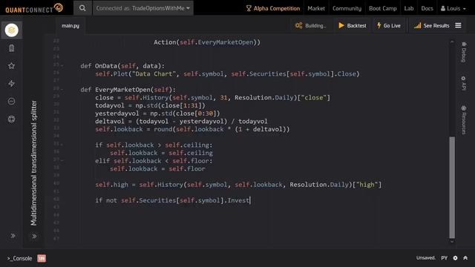The height and width of the screenshot is (267, 475).
Task: Open See Results
Action: [432, 26]
